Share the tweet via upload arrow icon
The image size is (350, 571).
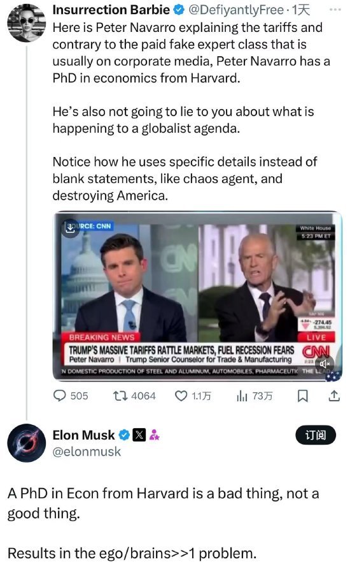(333, 396)
